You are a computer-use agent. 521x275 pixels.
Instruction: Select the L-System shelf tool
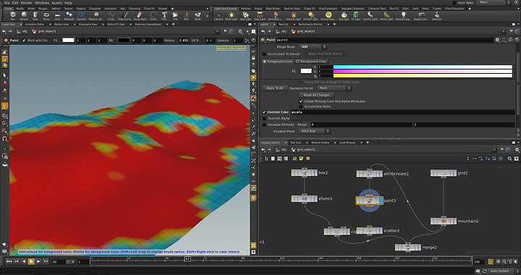tap(81, 16)
